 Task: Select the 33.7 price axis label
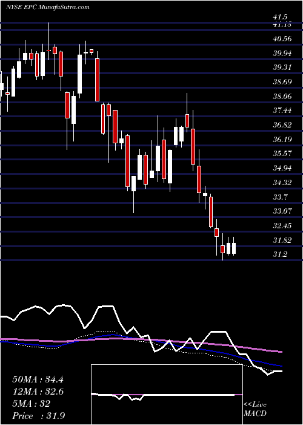pos(280,197)
